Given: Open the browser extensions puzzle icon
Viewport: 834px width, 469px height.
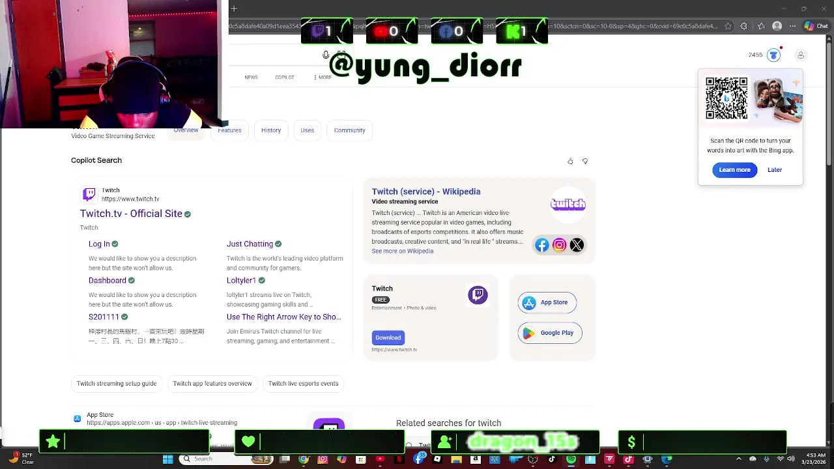Looking at the screenshot, I should pos(744,26).
